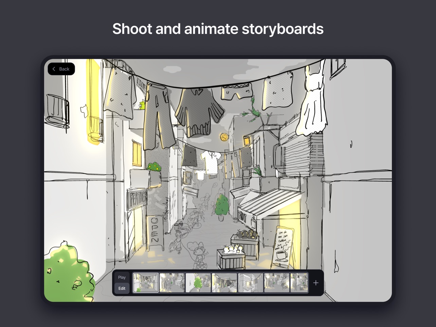Choose the third frame with large green bush
This screenshot has width=436, height=327.
click(198, 283)
